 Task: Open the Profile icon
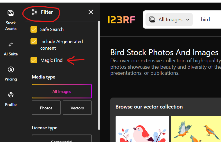[11, 95]
